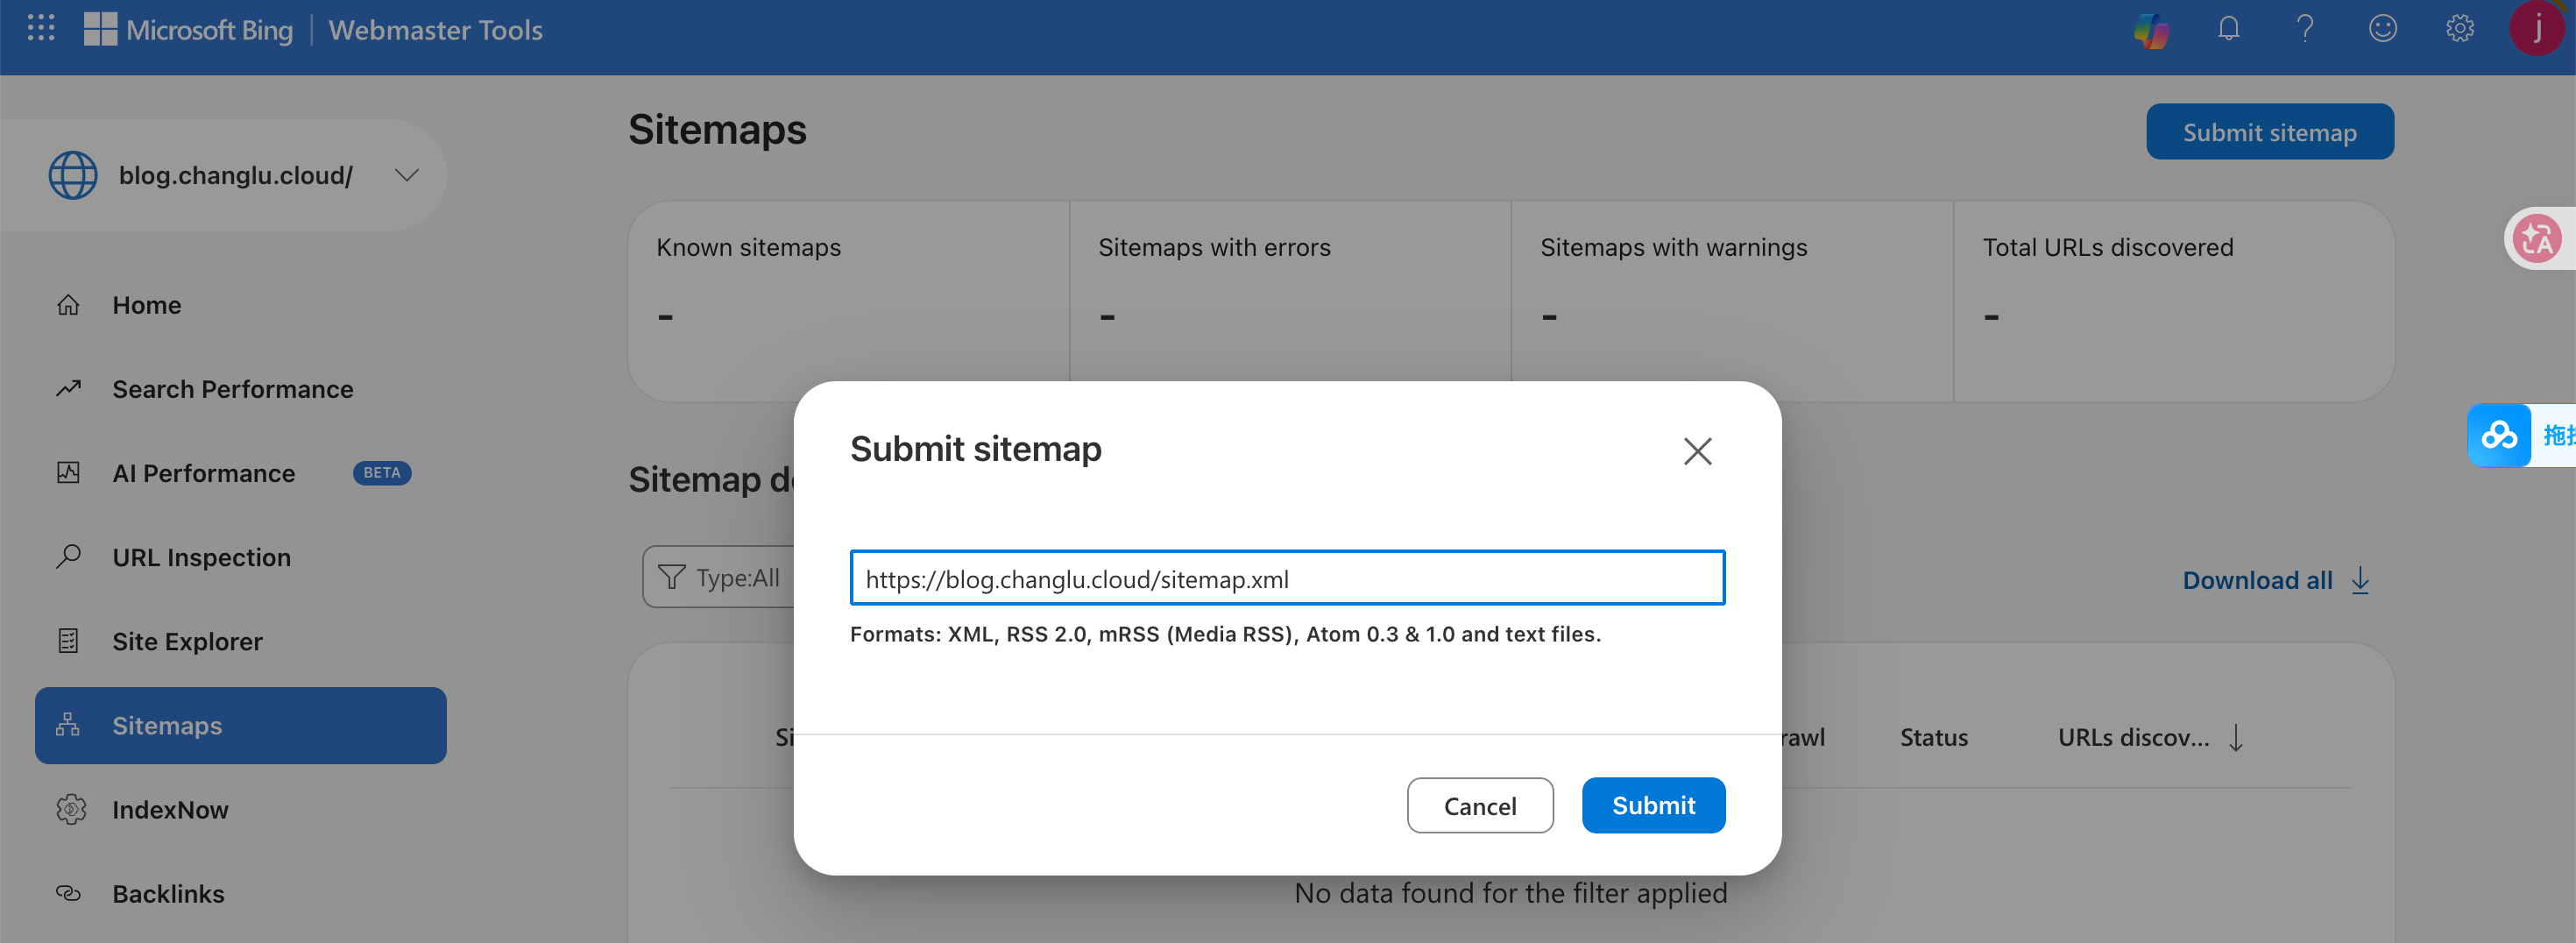Click the BETA badge beside AI Performance
Image resolution: width=2576 pixels, height=943 pixels.
coord(382,473)
